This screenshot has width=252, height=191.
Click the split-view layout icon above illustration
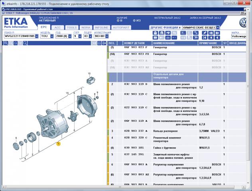coord(99,43)
